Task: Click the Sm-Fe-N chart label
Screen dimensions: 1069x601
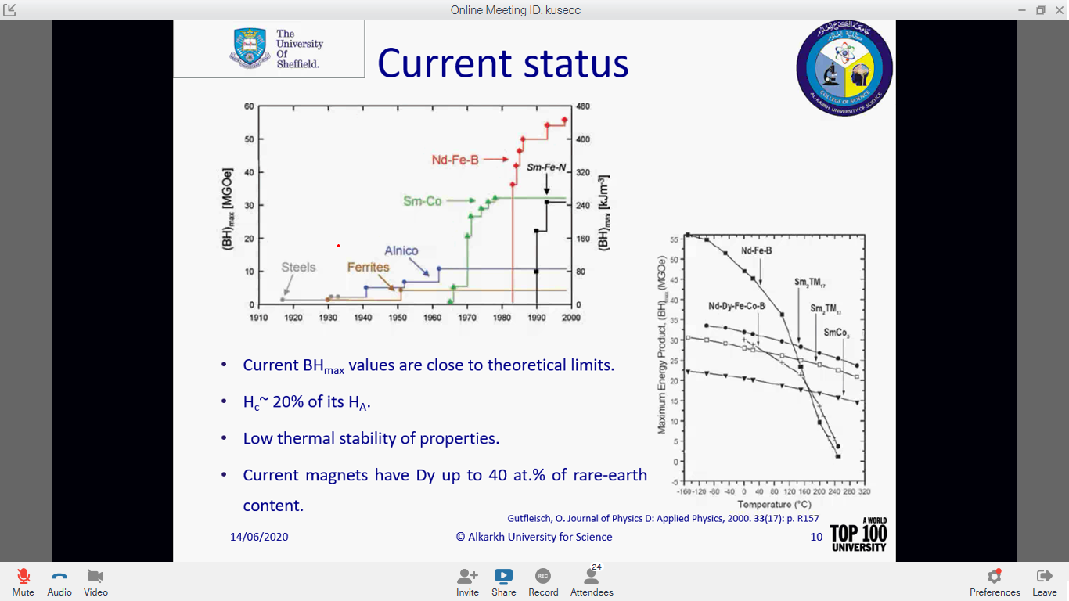Action: [546, 167]
